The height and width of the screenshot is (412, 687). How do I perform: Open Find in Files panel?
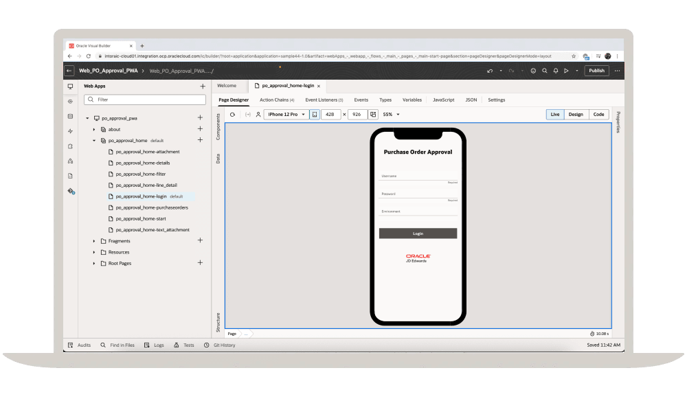click(x=117, y=345)
